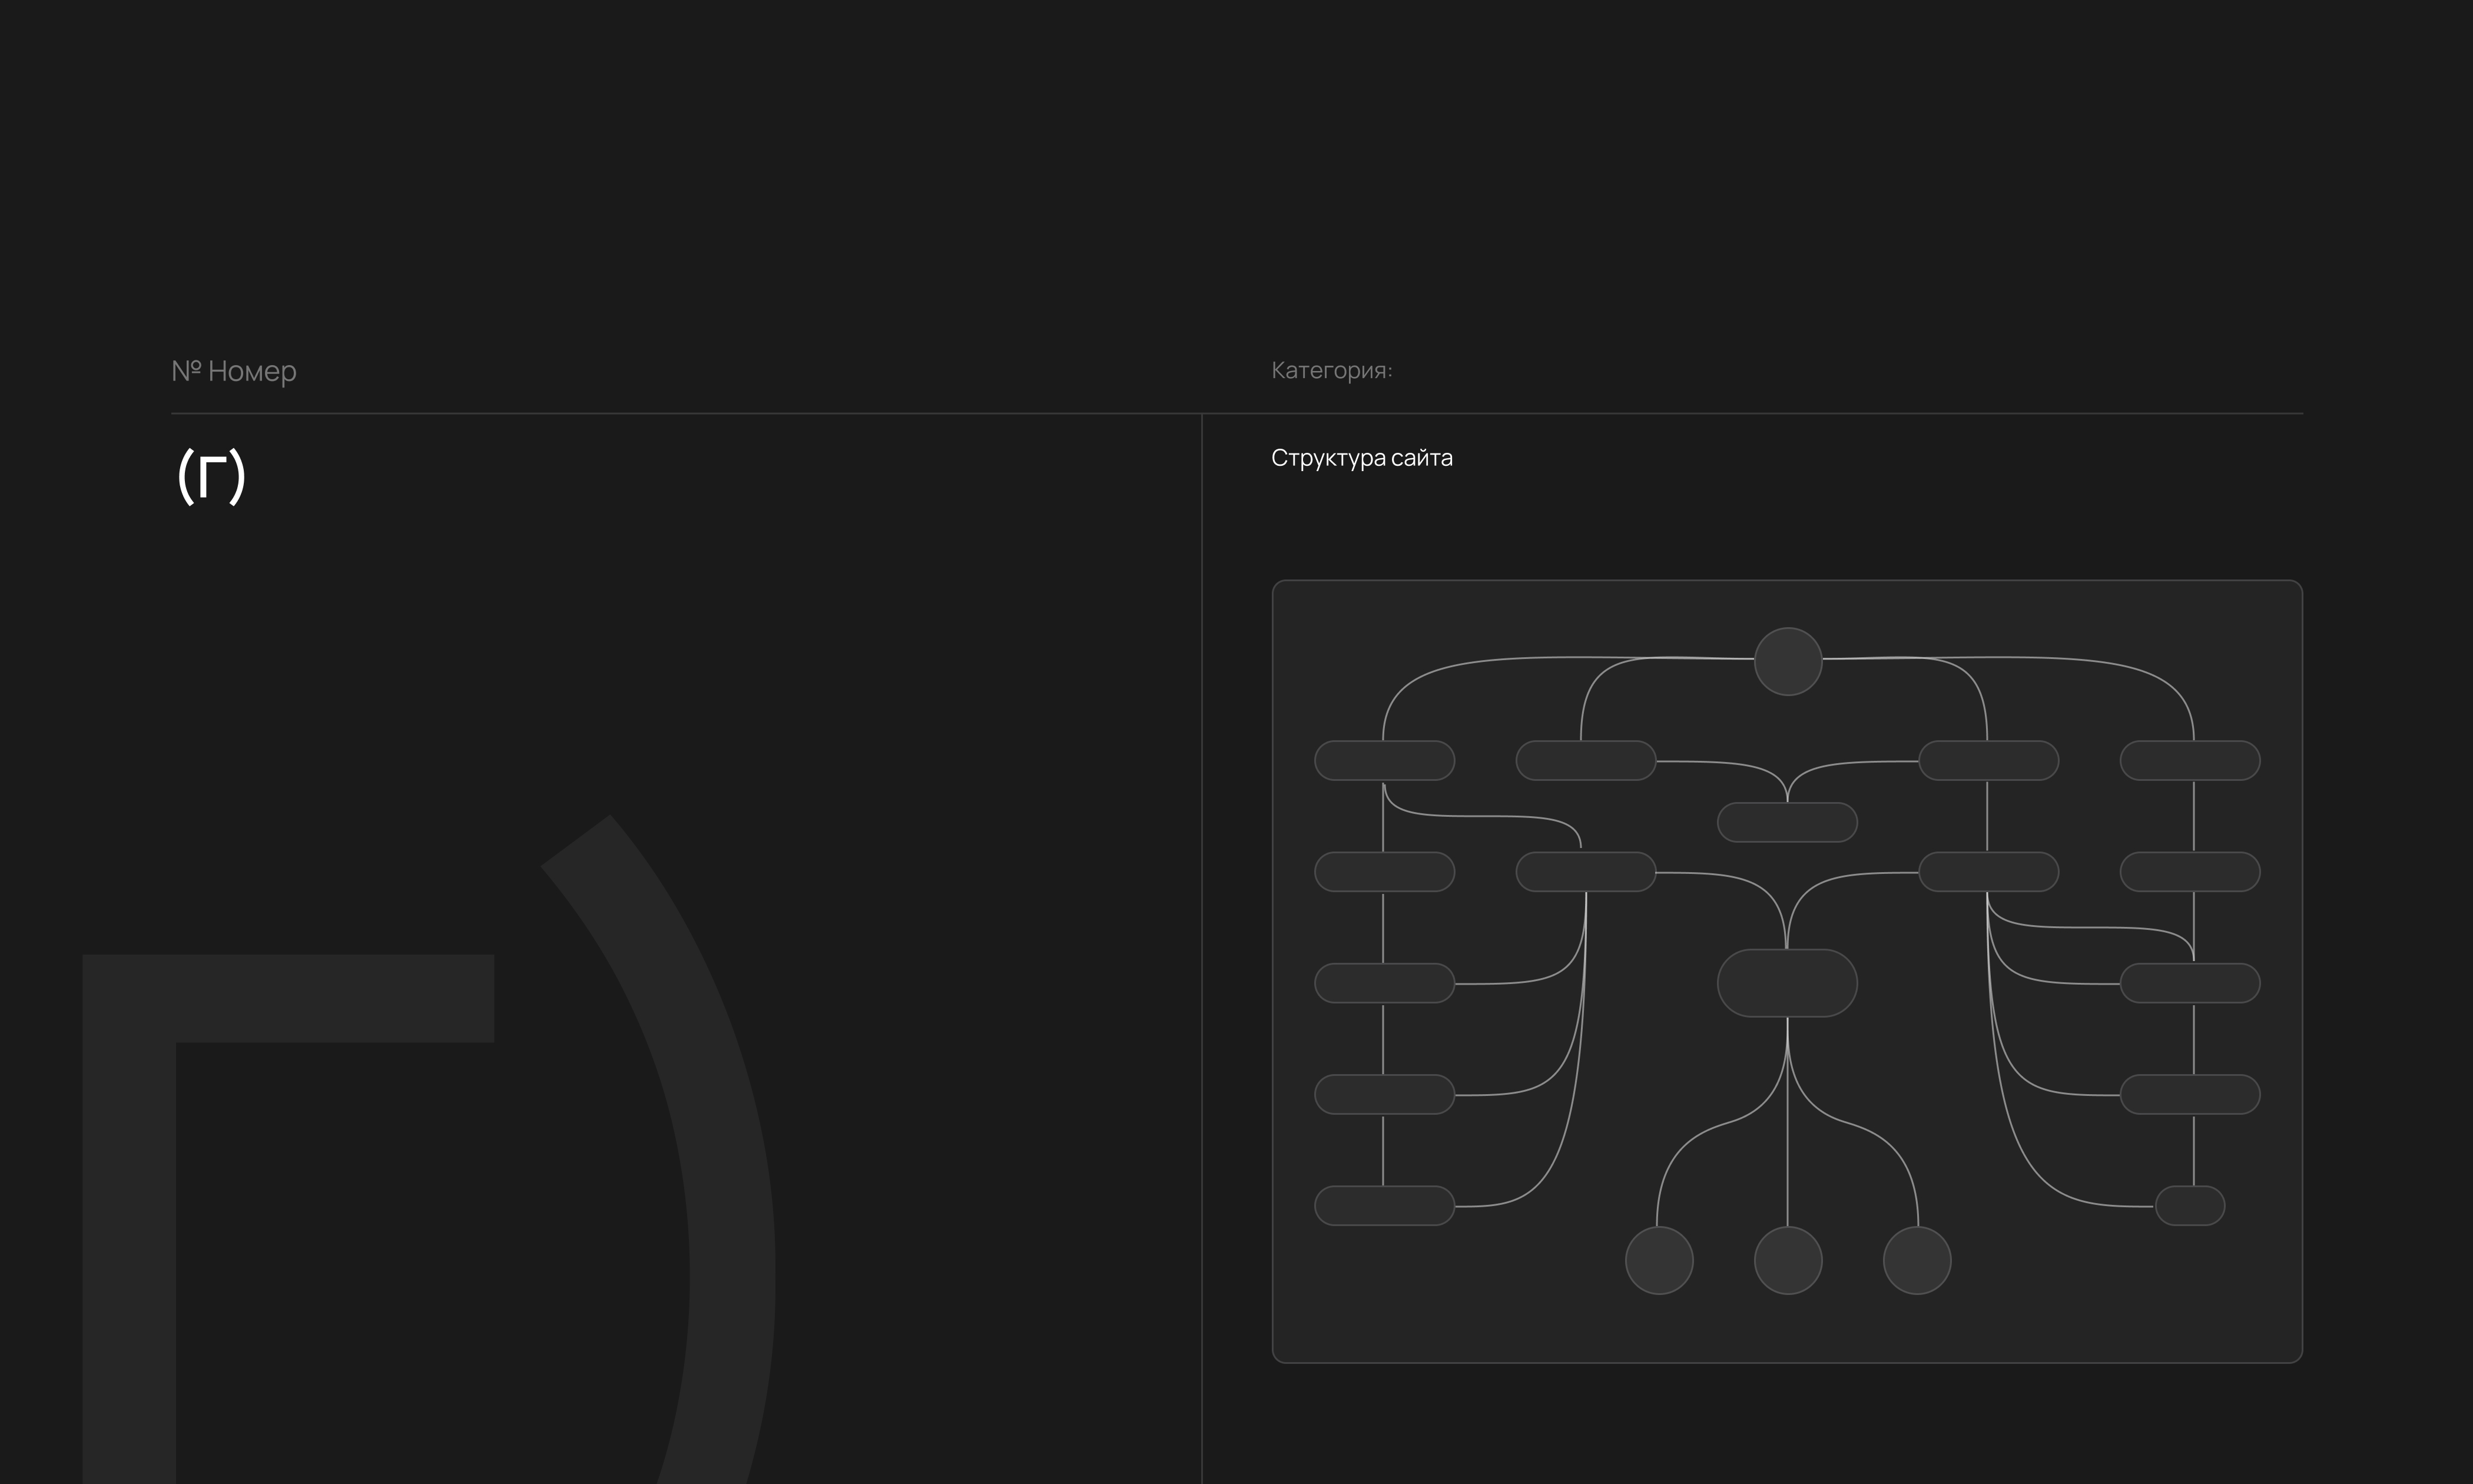Screen dimensions: 2473x1484
Task: Click the "Категория:" label
Action: (1331, 370)
